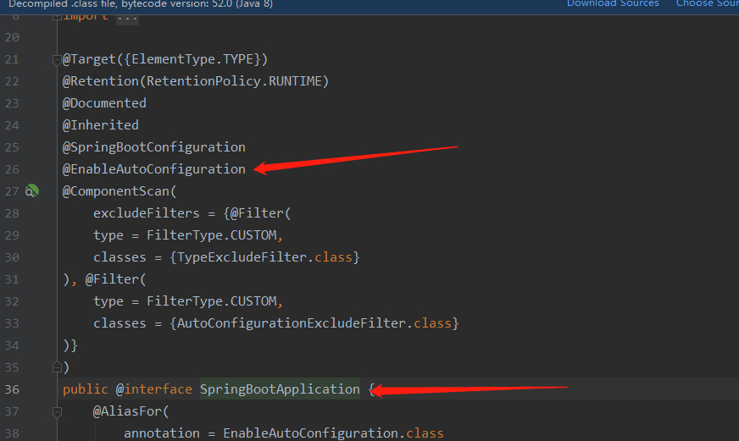Click the @Filter annotation on line 31

pyautogui.click(x=112, y=279)
